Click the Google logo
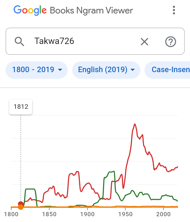This screenshot has height=222, width=190. (x=30, y=11)
